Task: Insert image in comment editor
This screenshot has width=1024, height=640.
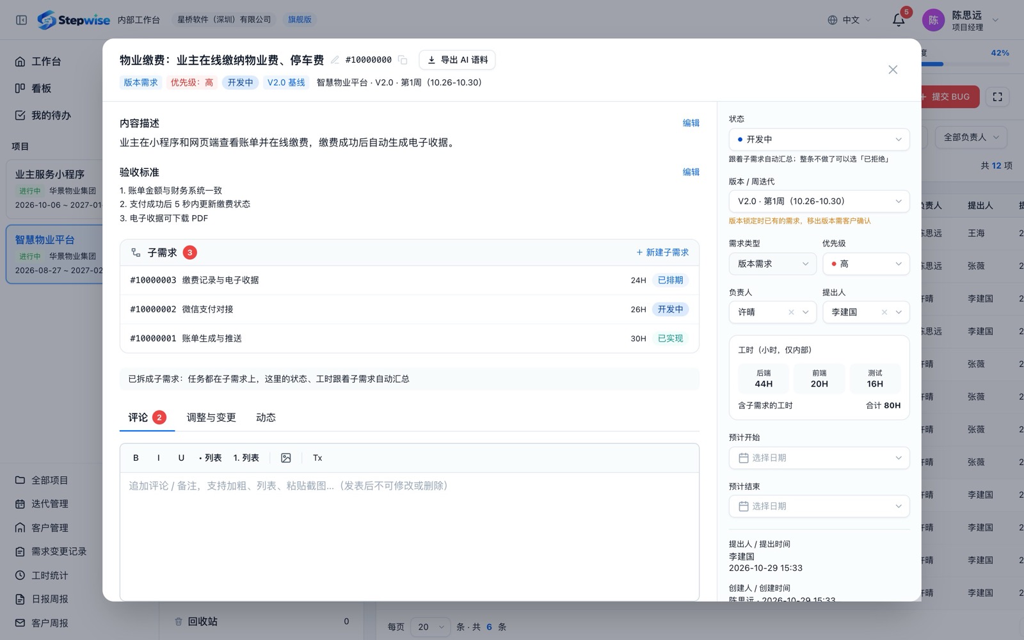Action: (286, 458)
